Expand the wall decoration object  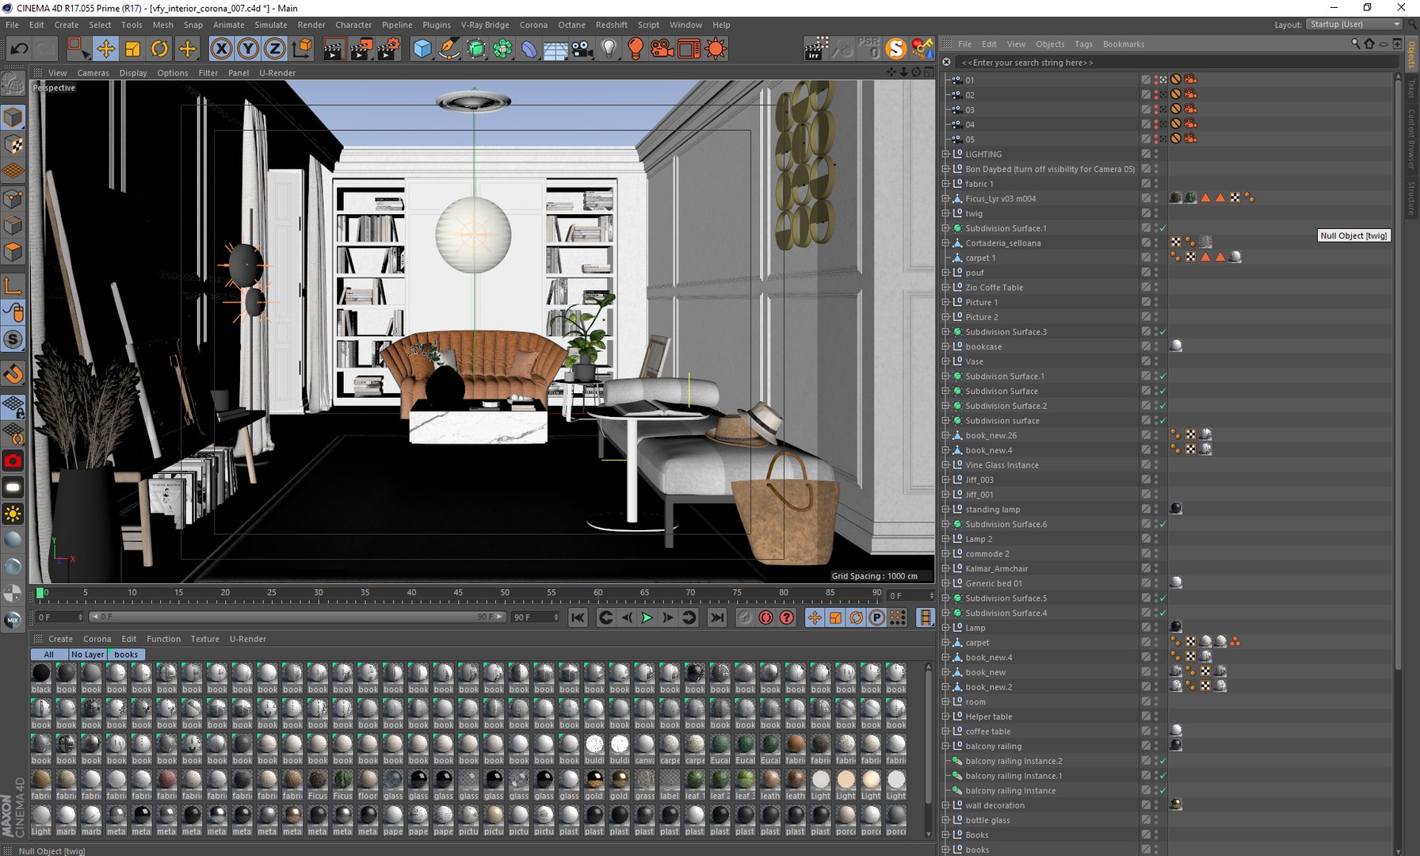945,805
